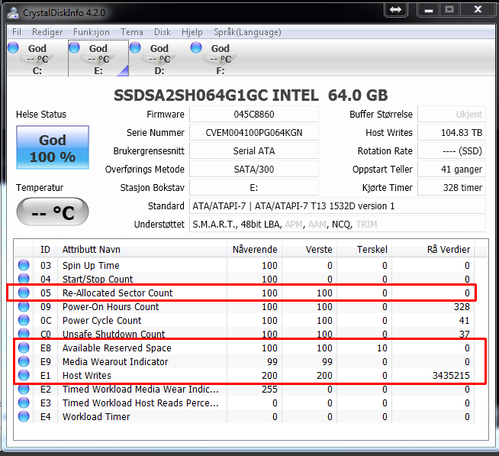Click status orb of Start/Stop Count row

click(x=24, y=279)
